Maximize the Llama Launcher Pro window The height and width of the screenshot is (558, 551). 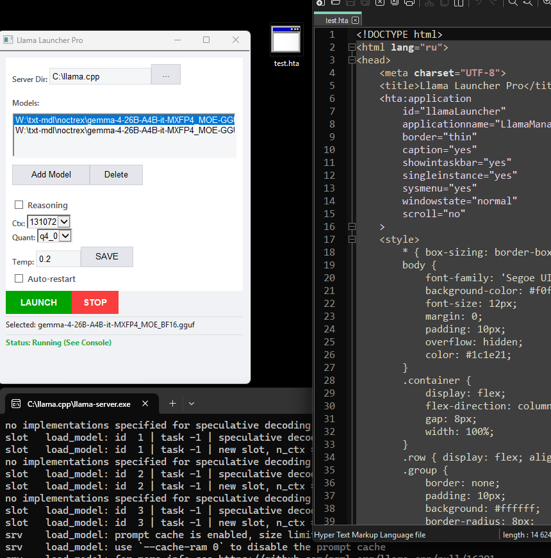[x=206, y=40]
